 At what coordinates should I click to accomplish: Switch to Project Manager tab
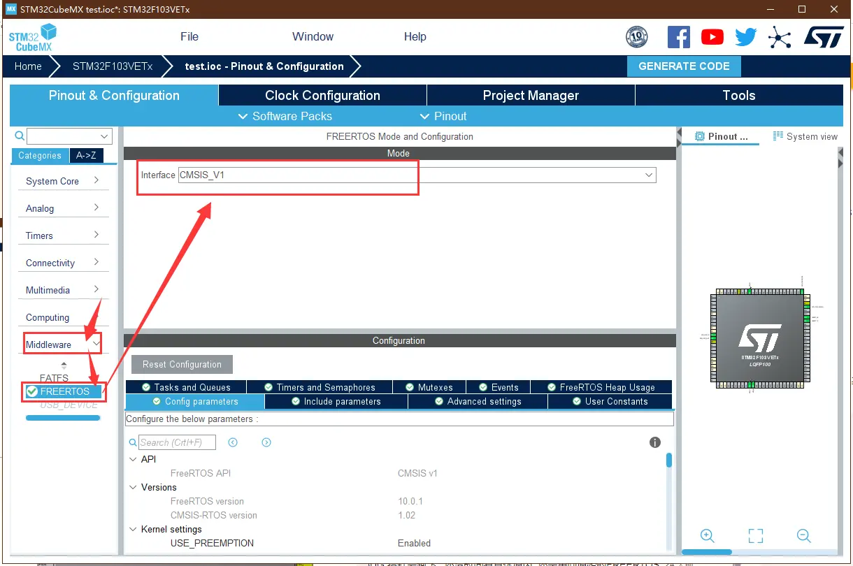click(x=531, y=96)
